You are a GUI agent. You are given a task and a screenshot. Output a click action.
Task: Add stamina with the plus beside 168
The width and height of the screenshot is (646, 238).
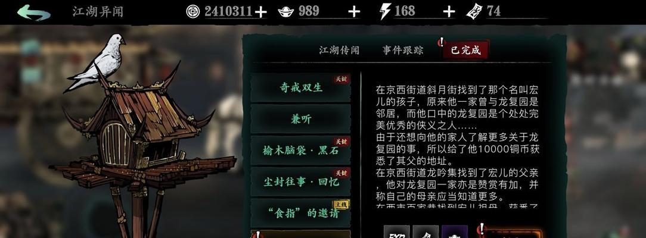449,12
